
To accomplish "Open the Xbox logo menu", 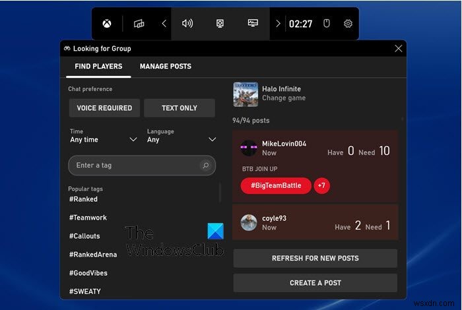I will point(107,24).
